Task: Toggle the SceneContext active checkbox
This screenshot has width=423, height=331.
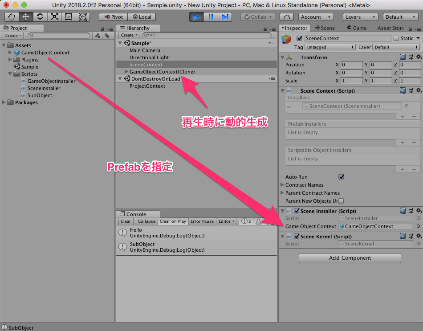Action: tap(299, 38)
